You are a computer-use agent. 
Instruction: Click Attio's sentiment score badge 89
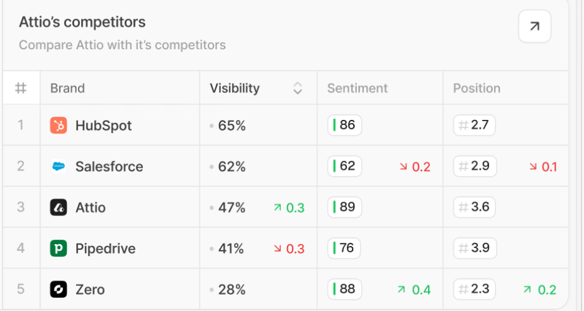tap(344, 207)
